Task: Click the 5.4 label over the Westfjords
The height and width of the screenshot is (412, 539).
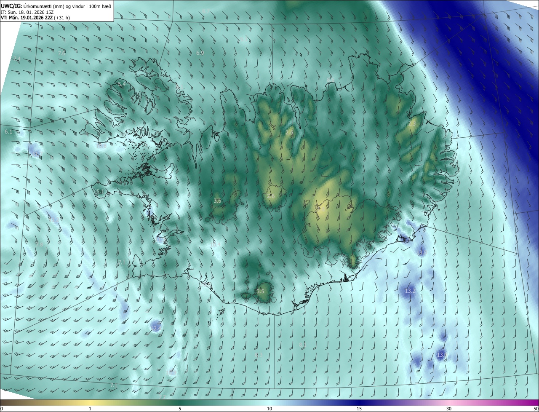Action: tap(122, 84)
